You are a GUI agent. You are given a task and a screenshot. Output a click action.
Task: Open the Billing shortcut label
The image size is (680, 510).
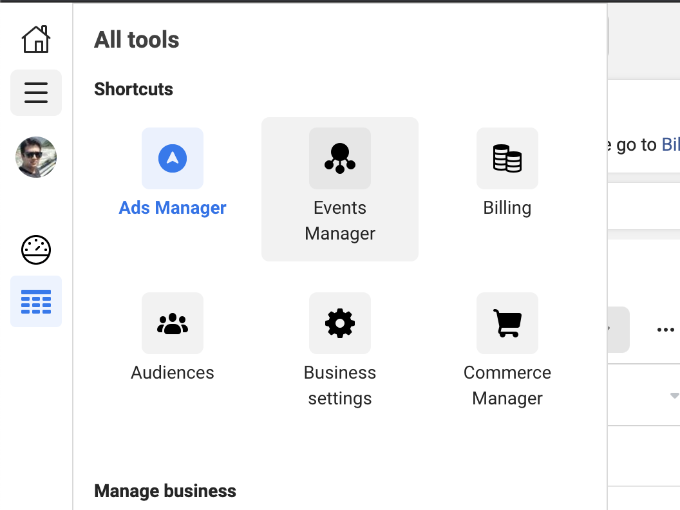point(507,208)
